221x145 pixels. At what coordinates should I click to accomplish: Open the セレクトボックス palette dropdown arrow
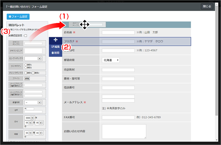39,58
